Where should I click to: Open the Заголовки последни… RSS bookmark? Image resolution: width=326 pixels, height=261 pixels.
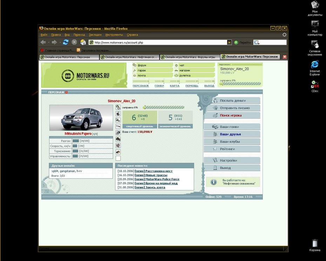pyautogui.click(x=94, y=50)
